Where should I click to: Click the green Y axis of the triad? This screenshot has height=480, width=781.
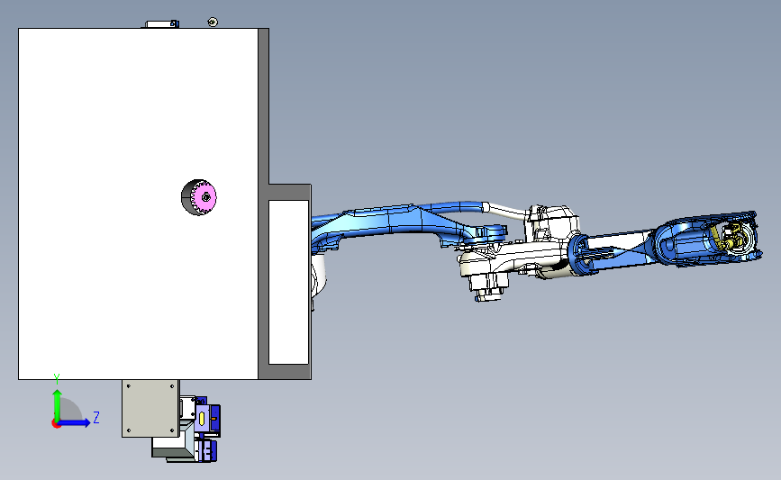click(x=58, y=405)
